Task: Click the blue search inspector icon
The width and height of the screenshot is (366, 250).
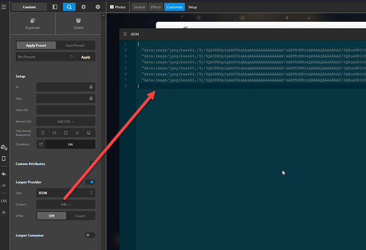Action: pos(69,7)
